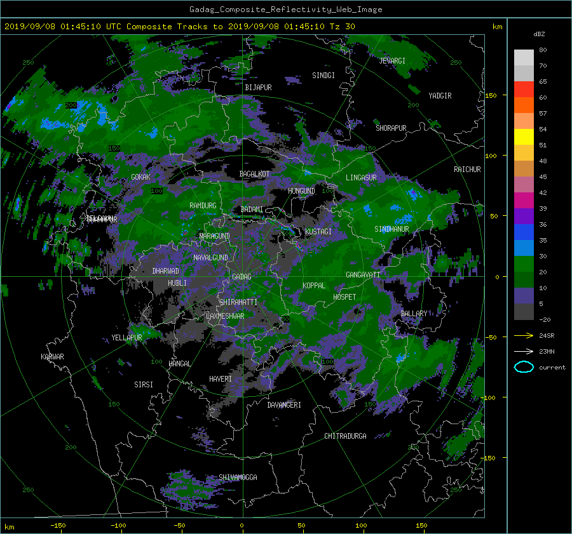This screenshot has height=534, width=572.
Task: Click the HUNGUND city label
Action: (x=301, y=191)
